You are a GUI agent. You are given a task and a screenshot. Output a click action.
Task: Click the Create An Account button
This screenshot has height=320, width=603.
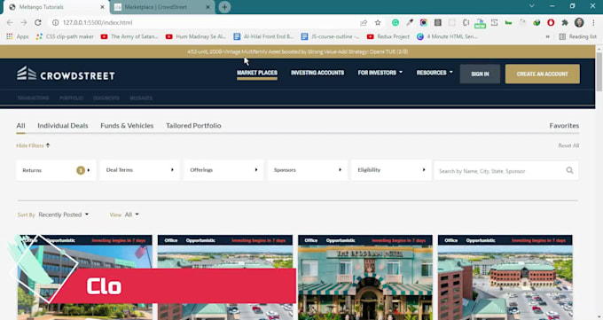pos(542,74)
